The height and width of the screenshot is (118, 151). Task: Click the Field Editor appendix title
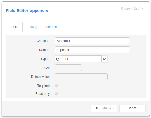click(27, 11)
